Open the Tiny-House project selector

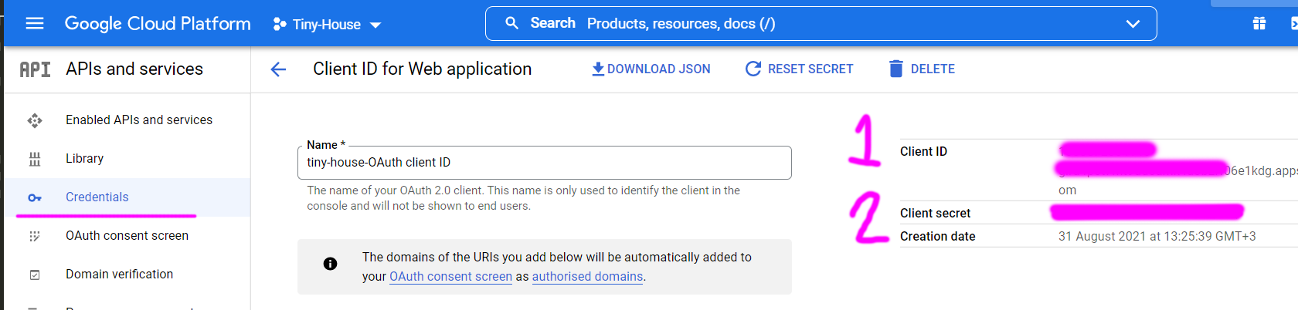[327, 25]
